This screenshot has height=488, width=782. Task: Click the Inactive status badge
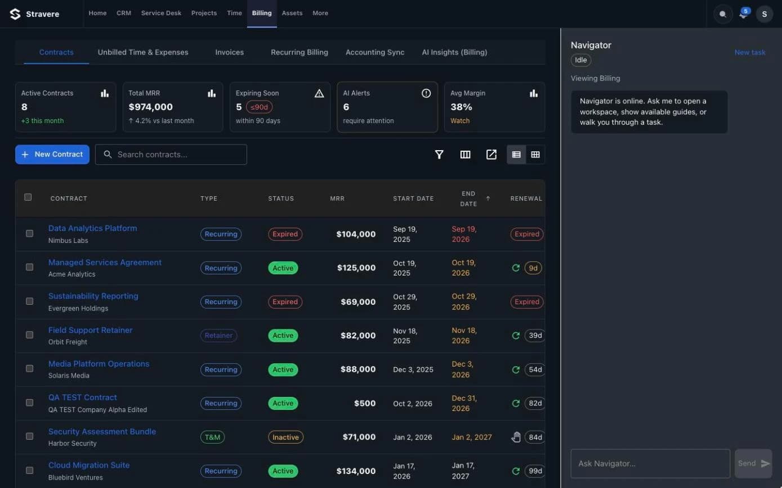click(x=285, y=437)
